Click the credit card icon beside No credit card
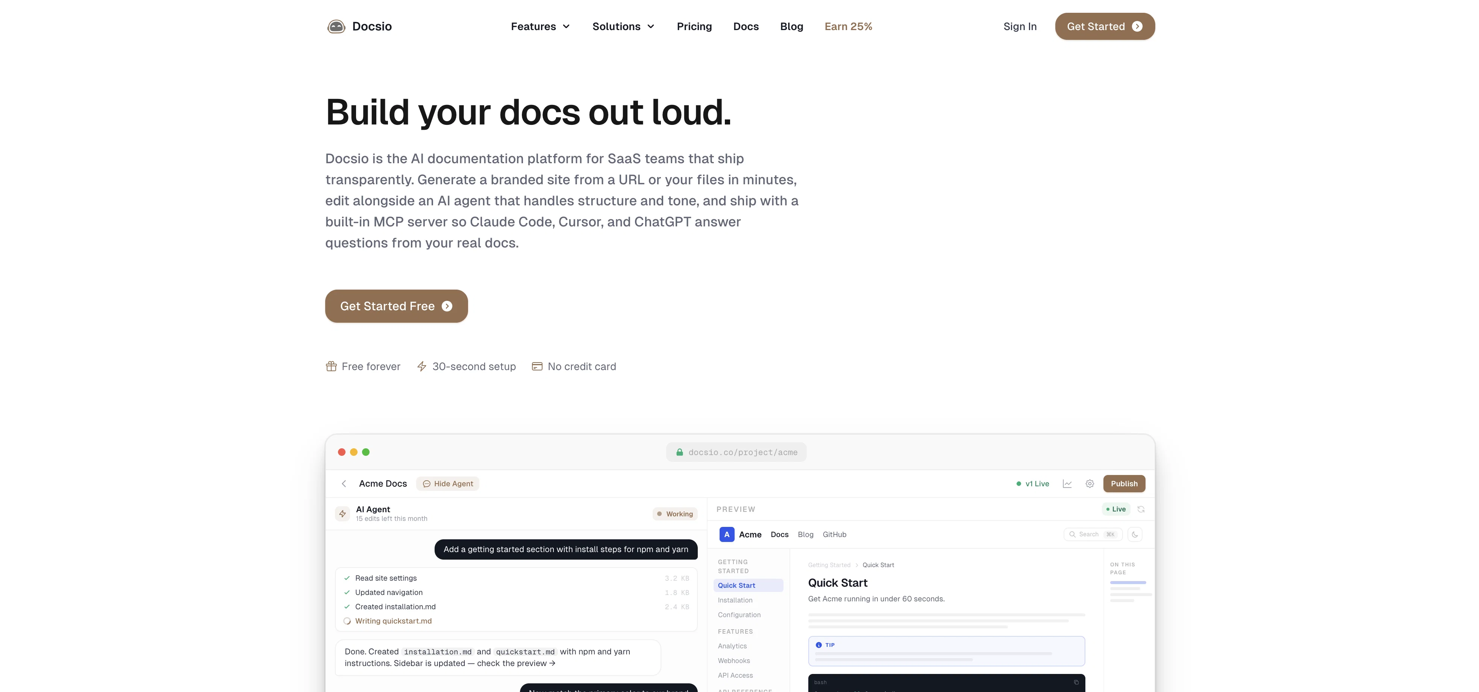Image resolution: width=1479 pixels, height=692 pixels. point(537,366)
